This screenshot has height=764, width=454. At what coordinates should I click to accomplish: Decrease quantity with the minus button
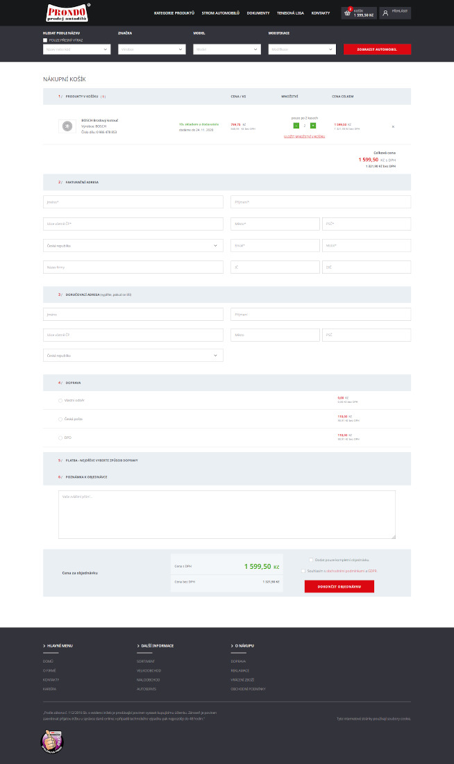[296, 126]
